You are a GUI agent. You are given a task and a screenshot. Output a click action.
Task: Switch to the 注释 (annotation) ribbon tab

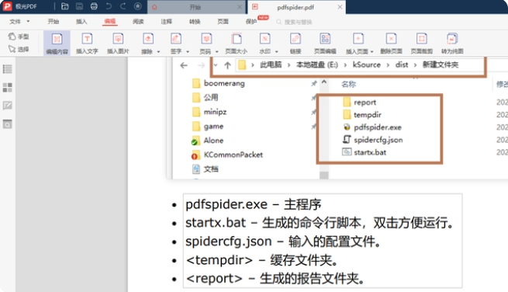tap(166, 22)
